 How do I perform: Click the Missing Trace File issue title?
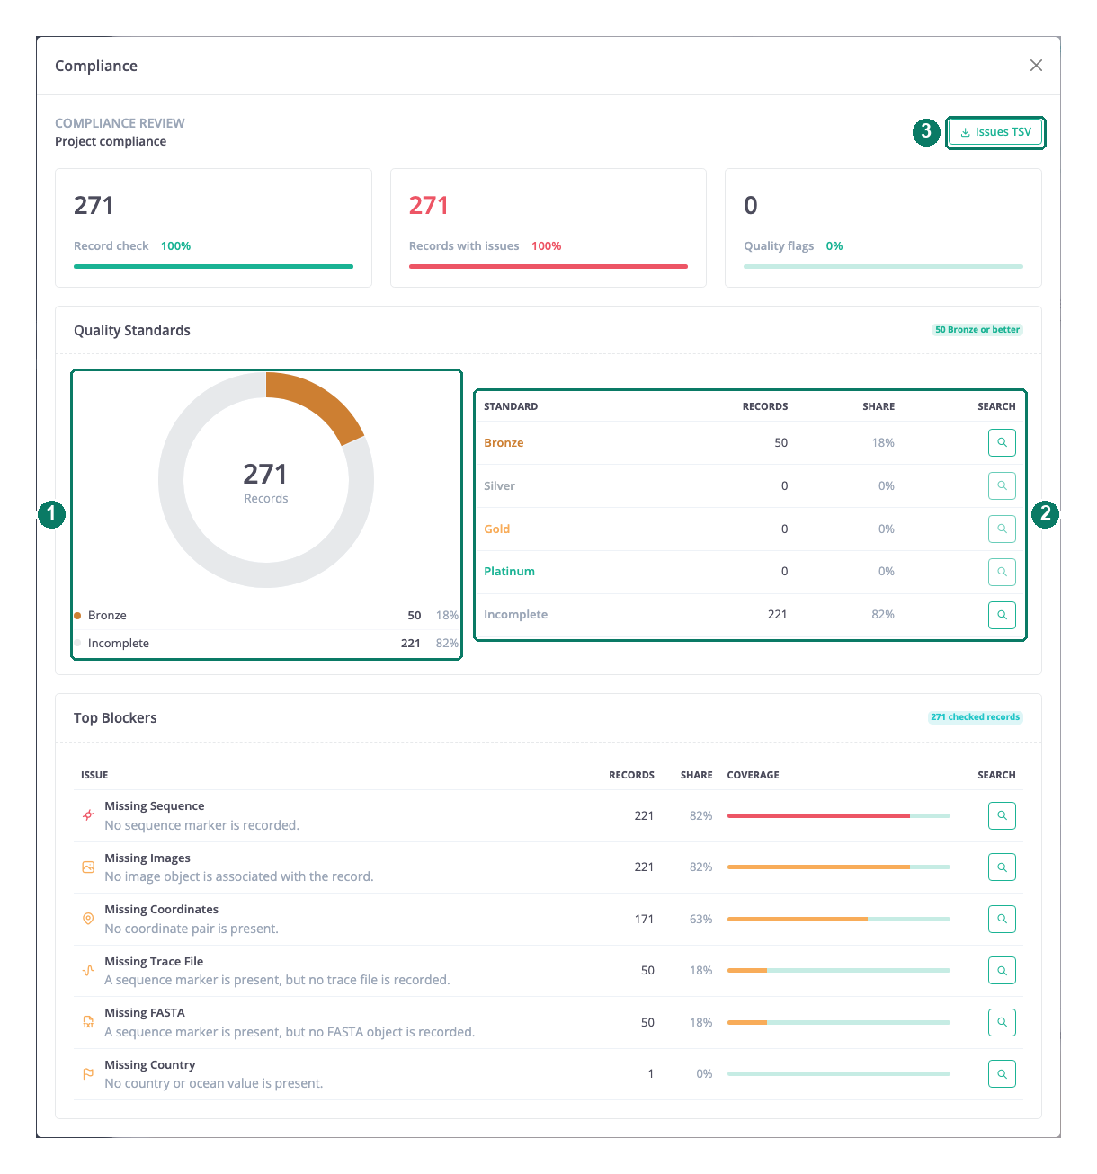tap(154, 962)
